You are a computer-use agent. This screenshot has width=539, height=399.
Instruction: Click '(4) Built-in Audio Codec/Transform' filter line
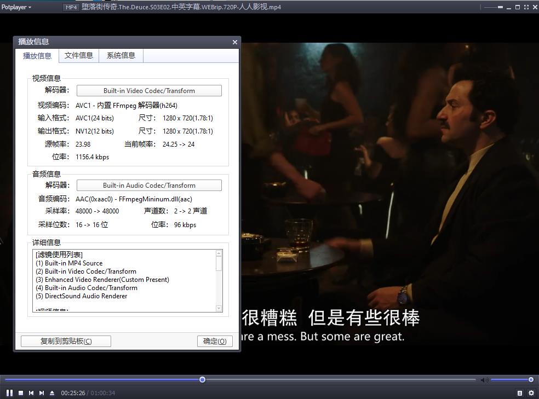(x=87, y=288)
